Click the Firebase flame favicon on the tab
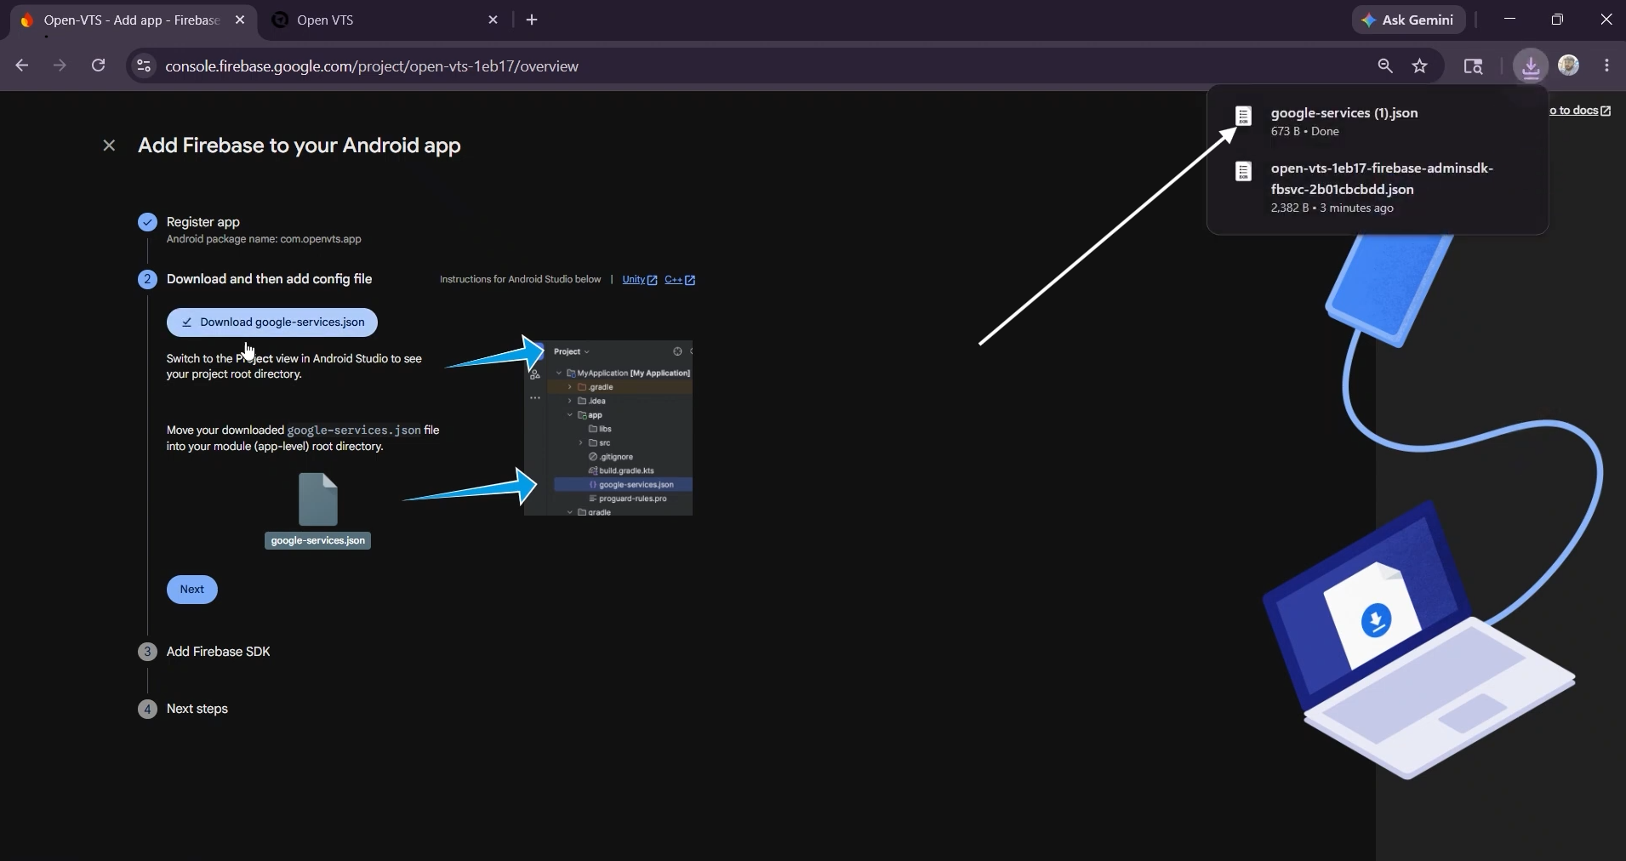Screen dimensions: 1626x861 pyautogui.click(x=27, y=20)
